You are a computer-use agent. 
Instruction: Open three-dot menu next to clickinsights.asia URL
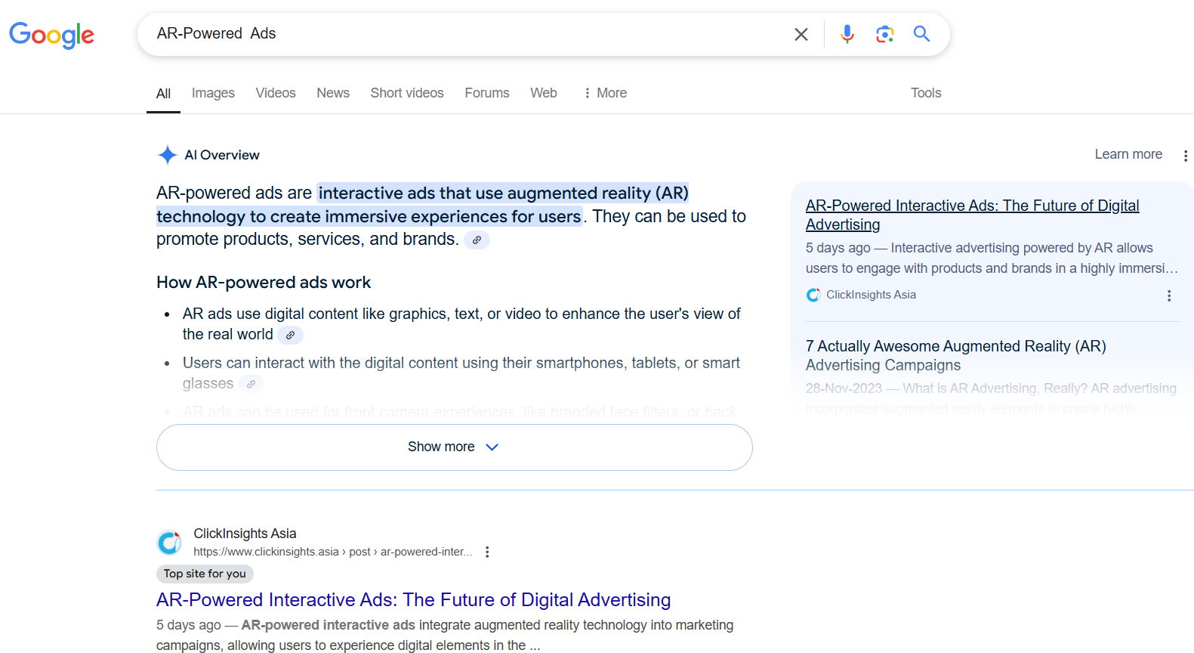click(487, 552)
